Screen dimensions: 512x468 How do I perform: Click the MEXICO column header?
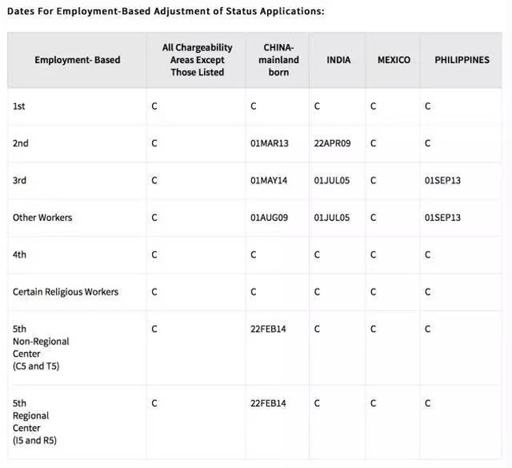point(394,60)
